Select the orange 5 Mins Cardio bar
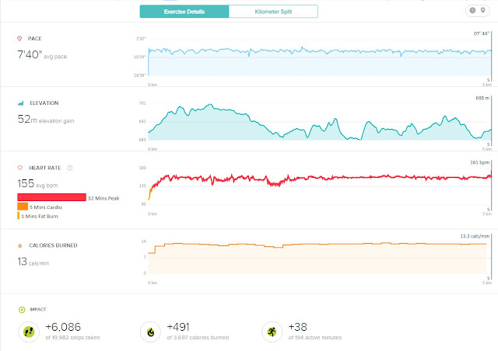This screenshot has height=351, width=498. [23, 207]
